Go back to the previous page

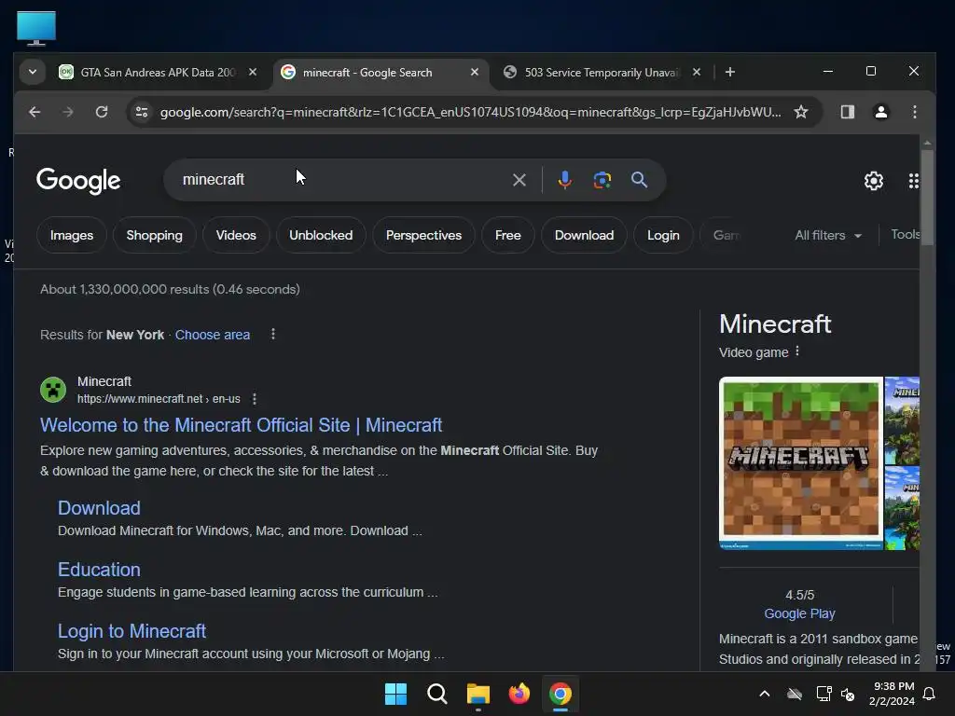pyautogui.click(x=35, y=112)
